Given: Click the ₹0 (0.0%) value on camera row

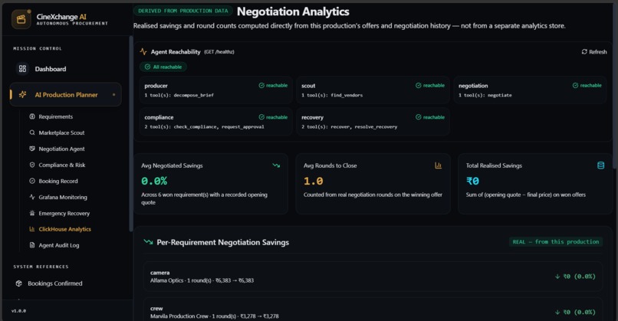Looking at the screenshot, I should coord(579,277).
